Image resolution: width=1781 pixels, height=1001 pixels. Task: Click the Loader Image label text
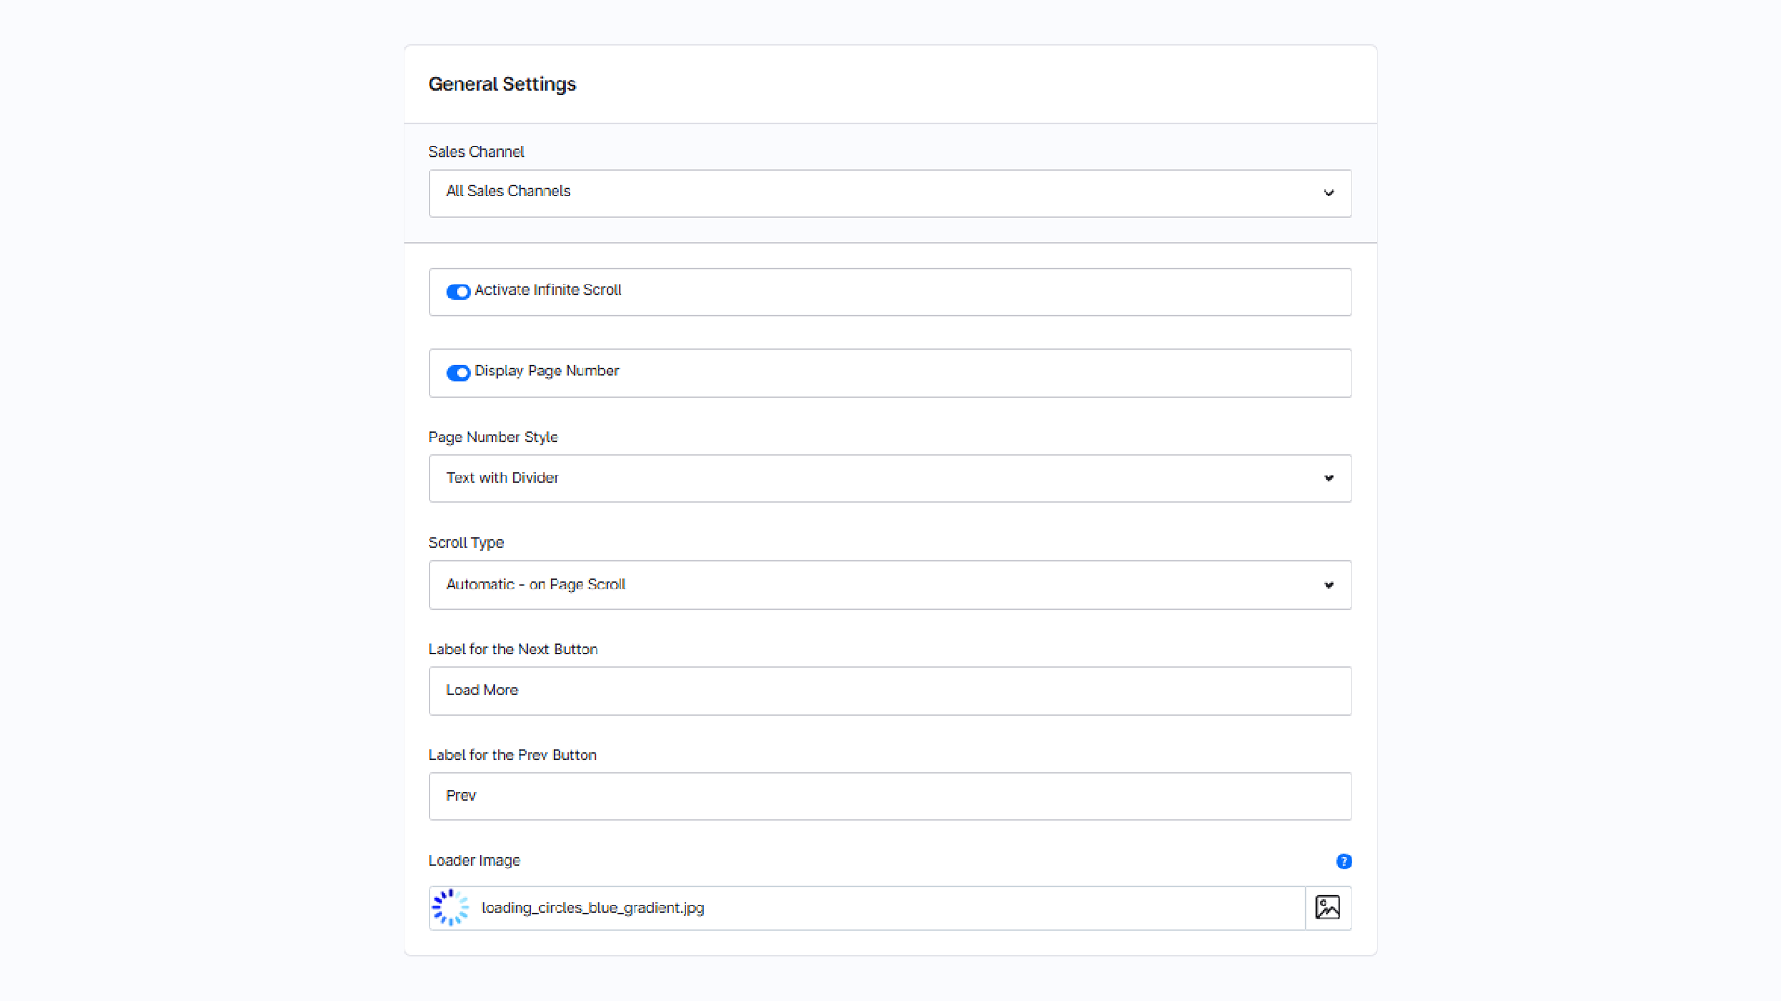pos(474,861)
